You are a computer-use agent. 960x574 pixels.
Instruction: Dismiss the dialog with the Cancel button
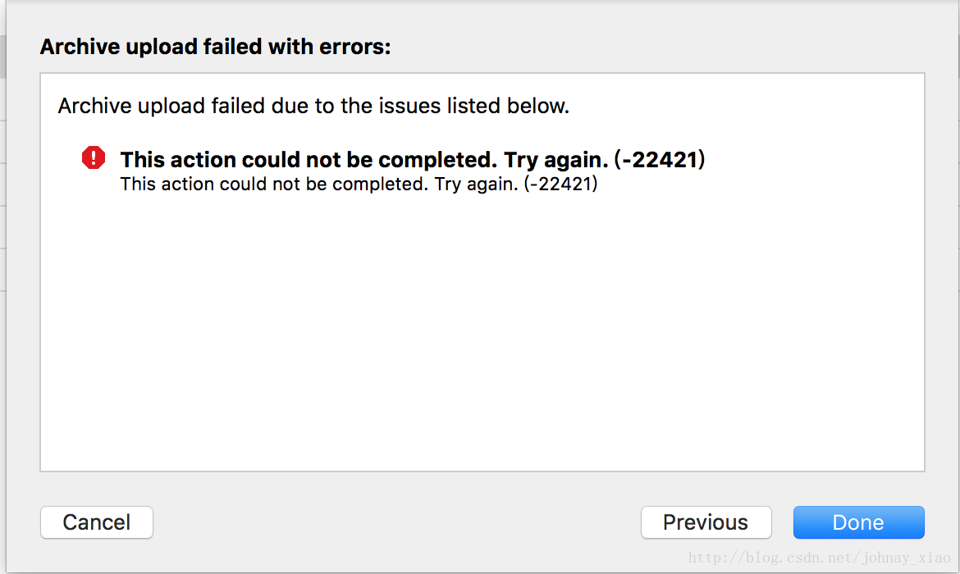[x=97, y=522]
